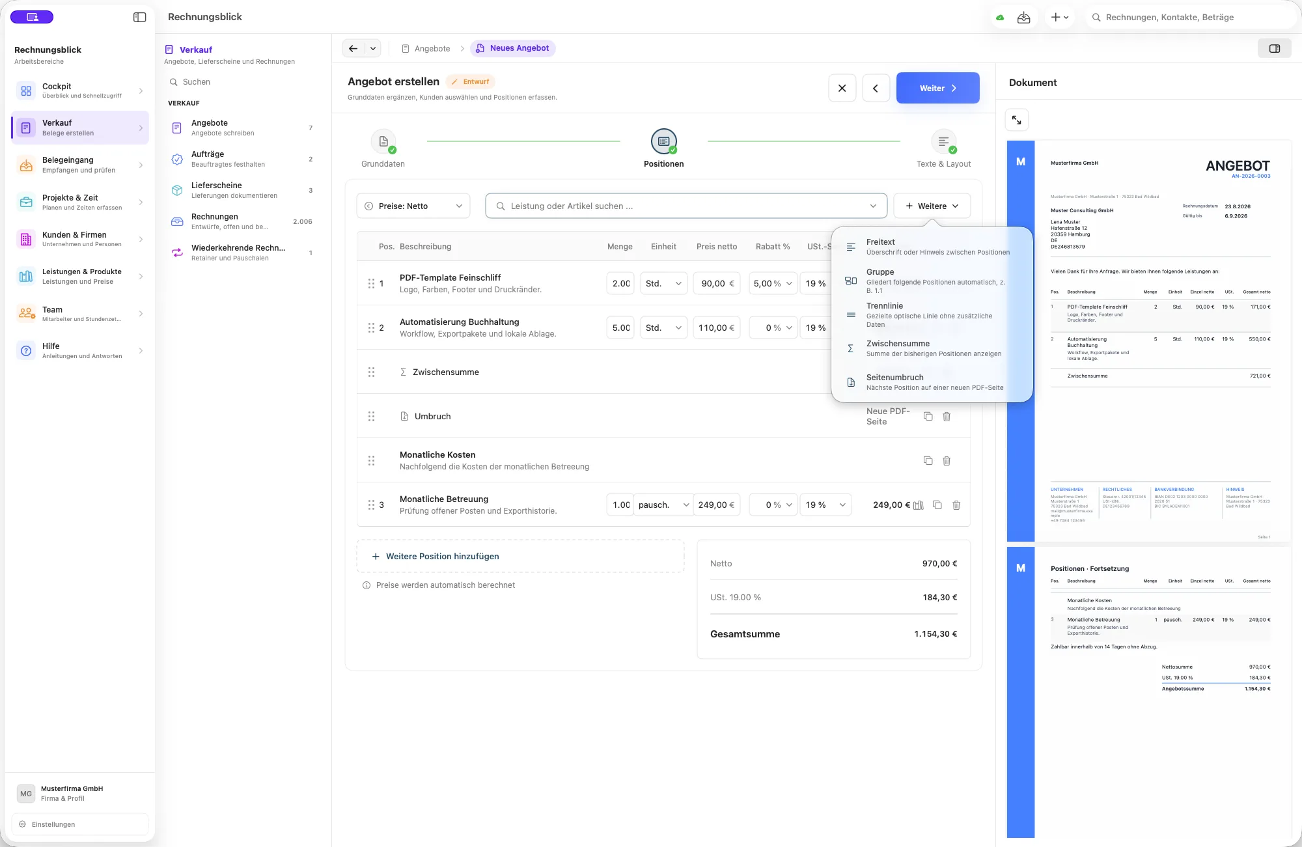Click the Weiter button
Viewport: 1302px width, 847px height.
coord(938,88)
